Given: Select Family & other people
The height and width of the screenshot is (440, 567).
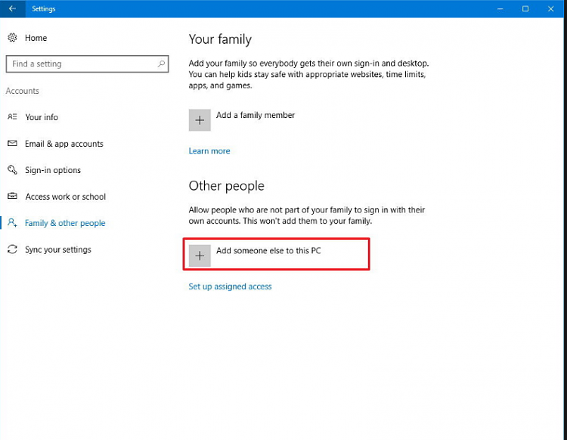Looking at the screenshot, I should (65, 223).
